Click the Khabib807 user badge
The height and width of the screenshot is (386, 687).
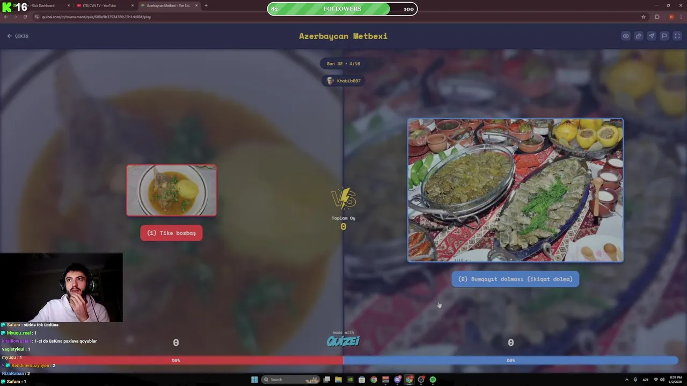(x=343, y=80)
